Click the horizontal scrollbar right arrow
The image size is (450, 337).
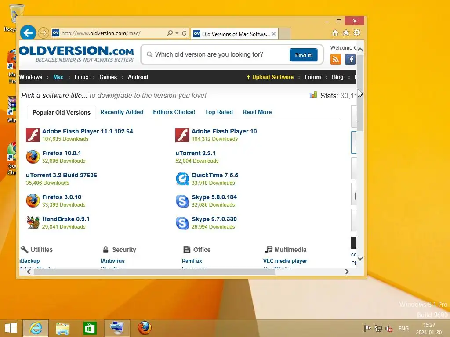click(x=347, y=272)
